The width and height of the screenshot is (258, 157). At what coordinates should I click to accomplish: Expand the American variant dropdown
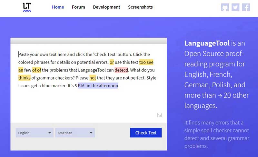tap(75, 133)
